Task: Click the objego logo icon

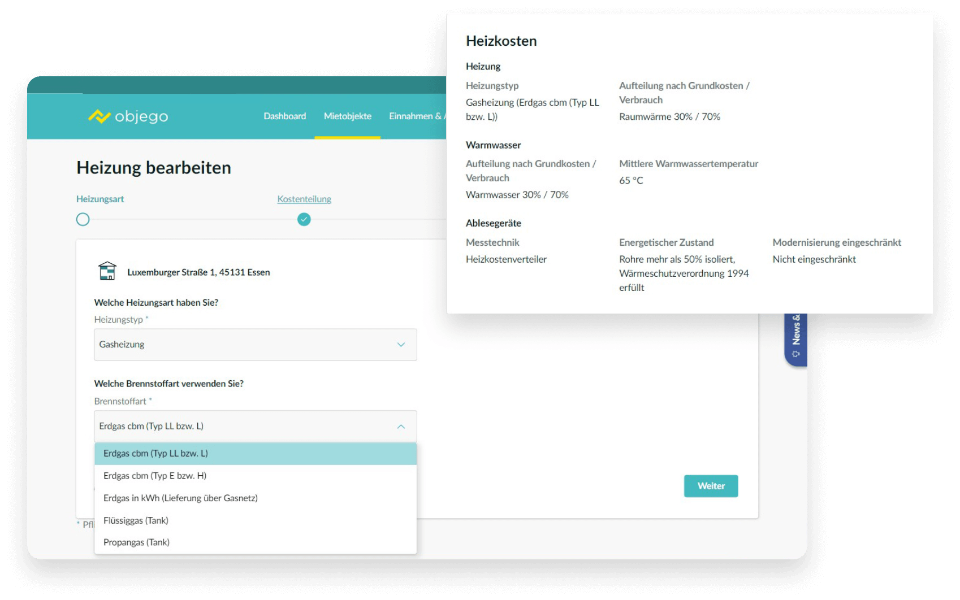Action: (x=100, y=116)
